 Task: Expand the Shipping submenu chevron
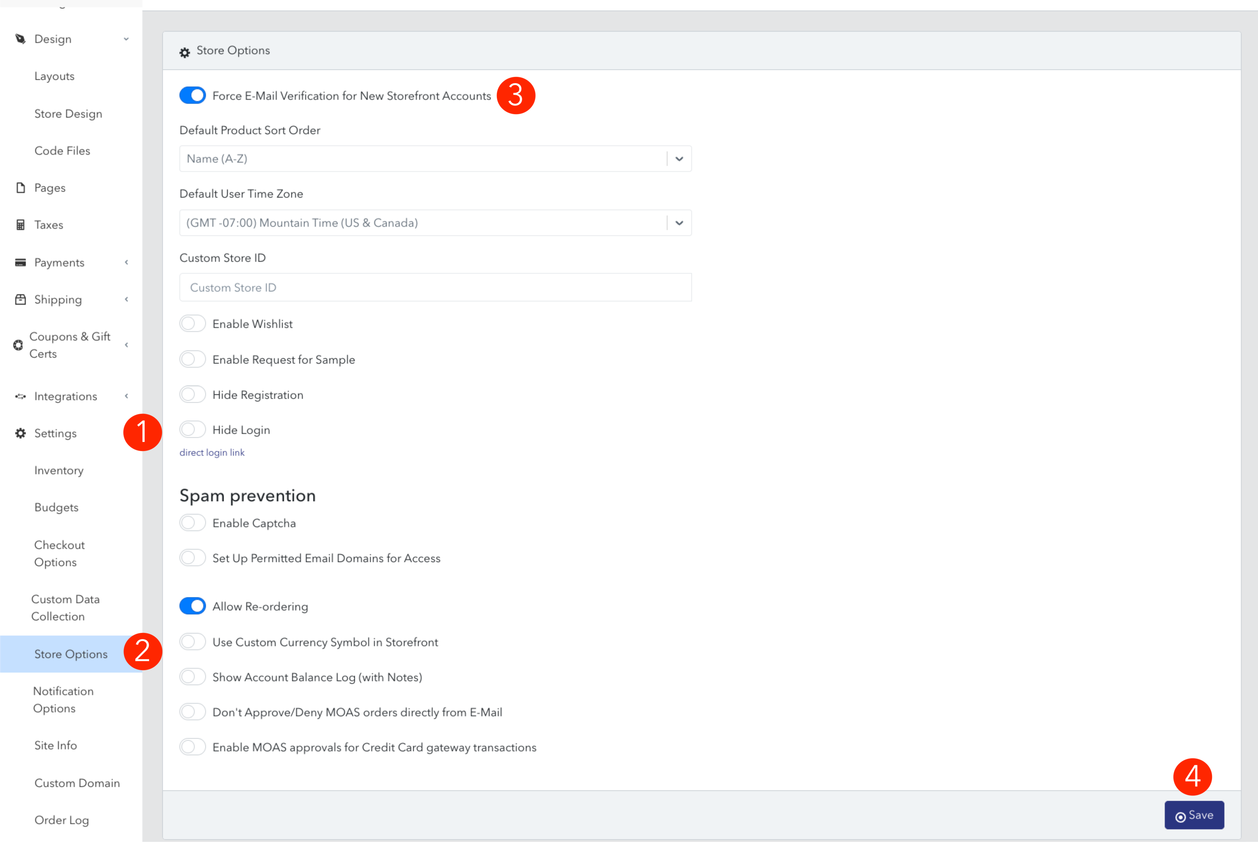tap(126, 299)
